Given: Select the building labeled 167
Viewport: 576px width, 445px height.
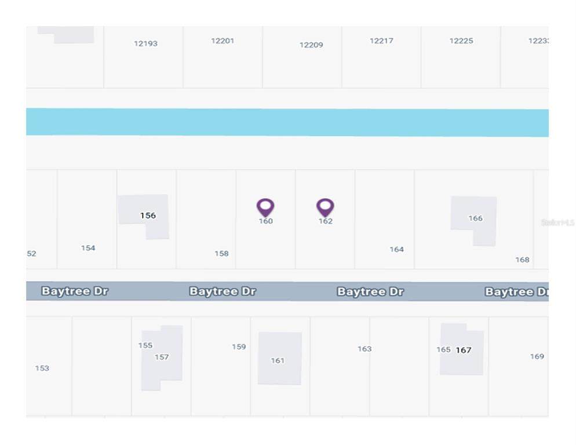Looking at the screenshot, I should pos(463,350).
